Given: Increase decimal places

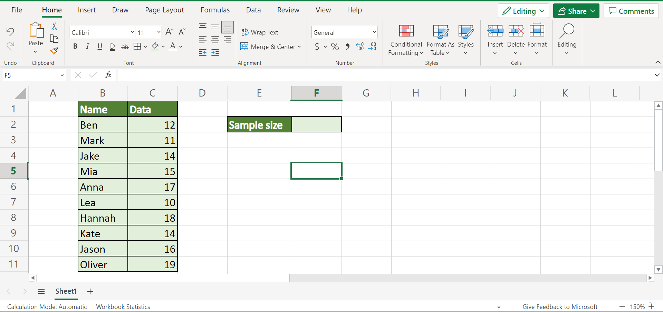Looking at the screenshot, I should tap(360, 47).
